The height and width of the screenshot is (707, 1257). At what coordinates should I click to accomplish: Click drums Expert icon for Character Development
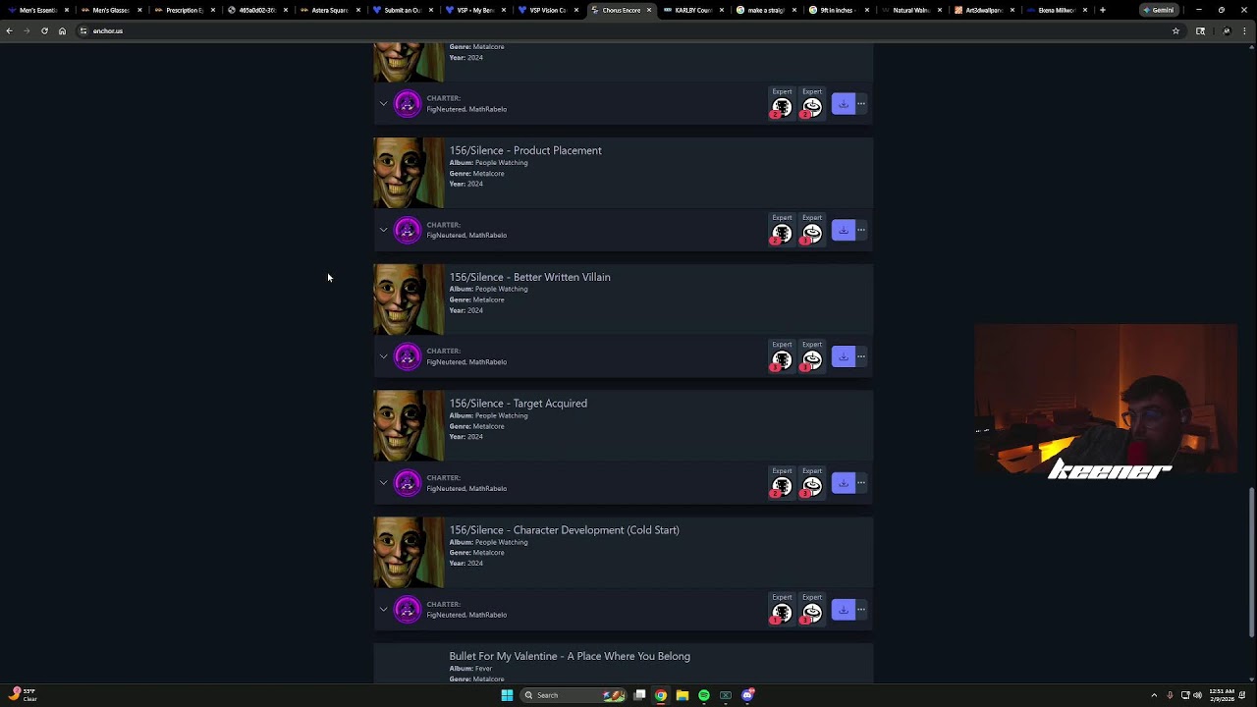[x=811, y=614]
